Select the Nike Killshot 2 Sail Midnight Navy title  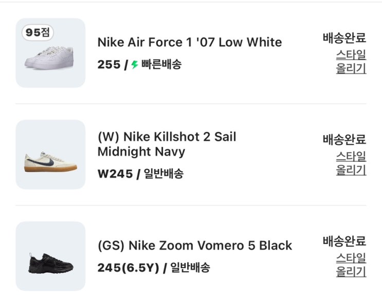(167, 144)
